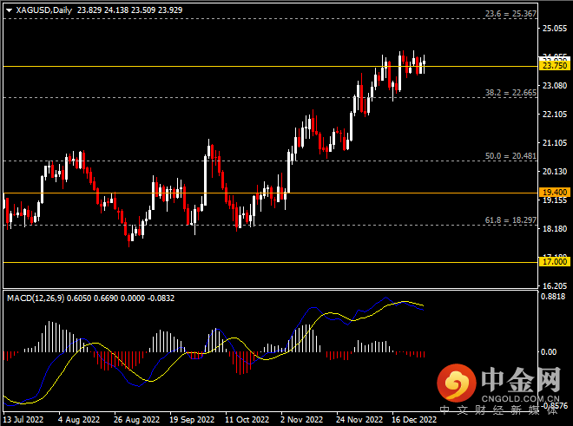573x426 pixels.
Task: Click the 13 Jul 2022 date marker
Action: [23, 418]
